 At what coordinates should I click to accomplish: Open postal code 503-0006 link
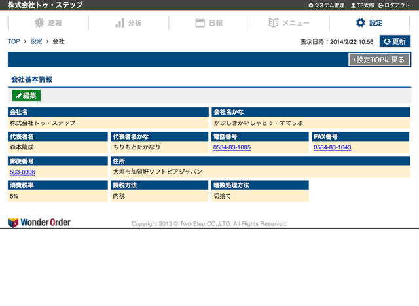point(22,172)
